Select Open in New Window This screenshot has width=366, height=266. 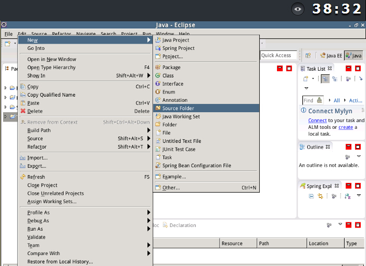pos(85,59)
